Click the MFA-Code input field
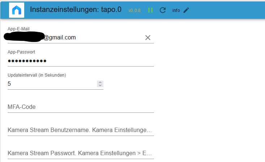This screenshot has width=265, height=162. (80, 107)
